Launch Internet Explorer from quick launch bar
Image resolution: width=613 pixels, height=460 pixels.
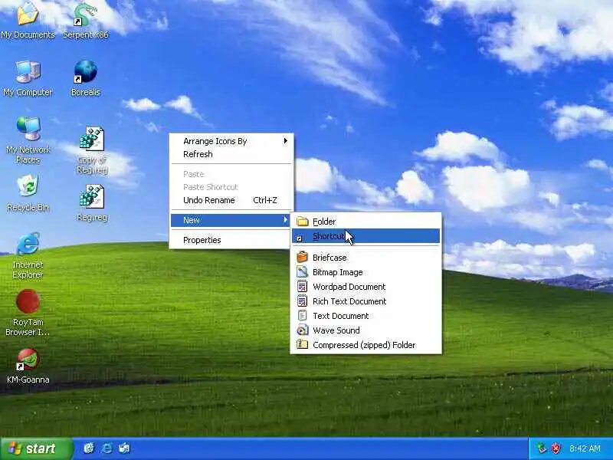(107, 448)
